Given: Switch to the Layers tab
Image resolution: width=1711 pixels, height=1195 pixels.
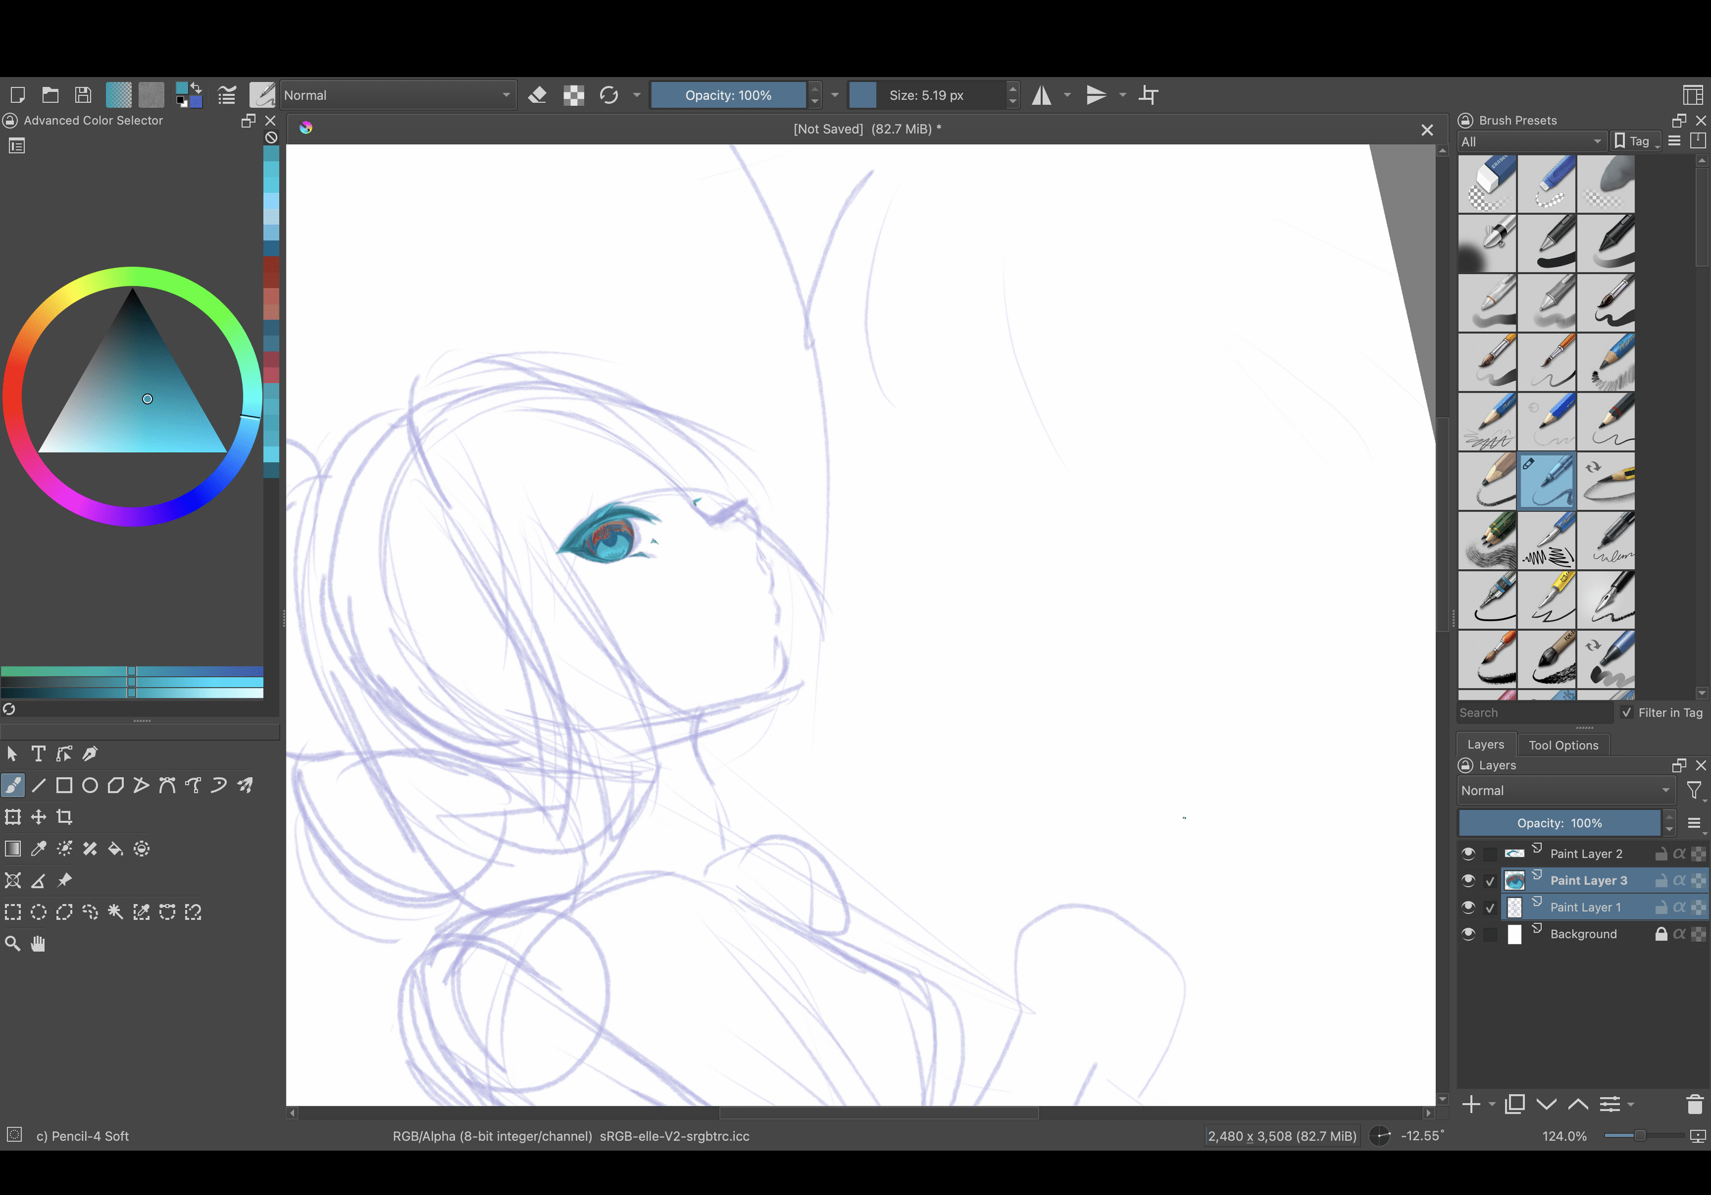Looking at the screenshot, I should click(x=1485, y=745).
